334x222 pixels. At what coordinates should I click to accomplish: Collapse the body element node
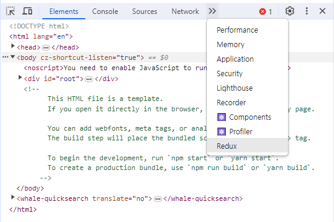coord(13,57)
